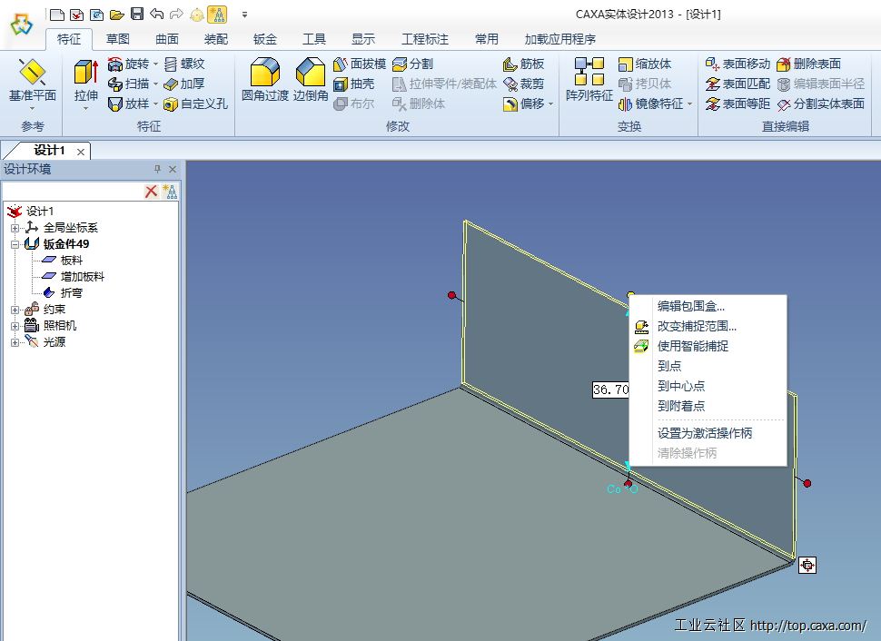The image size is (881, 641).
Task: Select 折弯 item in design tree
Action: [x=71, y=293]
